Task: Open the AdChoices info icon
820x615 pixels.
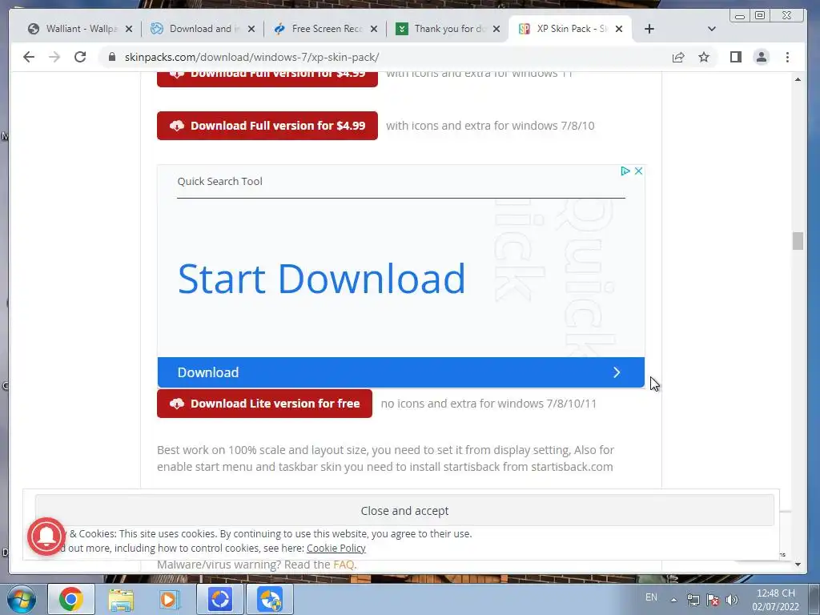Action: coord(625,171)
